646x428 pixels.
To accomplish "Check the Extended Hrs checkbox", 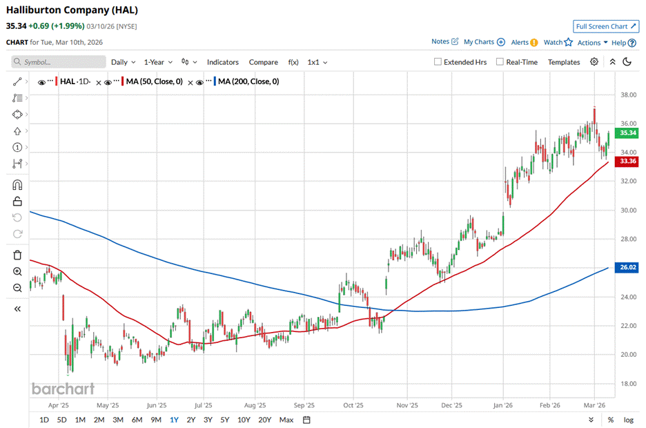I will 438,62.
